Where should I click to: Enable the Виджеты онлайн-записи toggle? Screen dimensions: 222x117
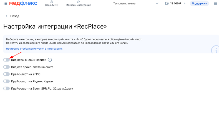pos(6,60)
